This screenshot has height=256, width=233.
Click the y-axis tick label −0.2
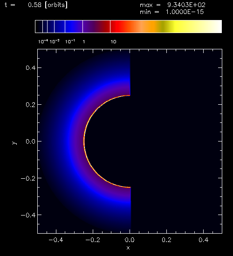point(28,178)
